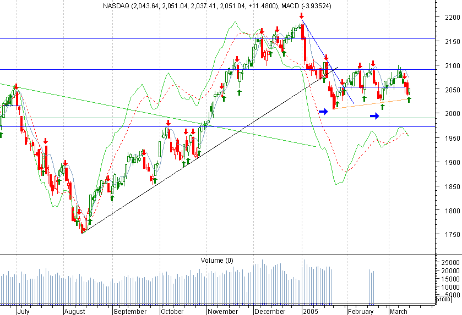Click the December label on date axis
This screenshot has height=315, width=462.
click(x=270, y=311)
